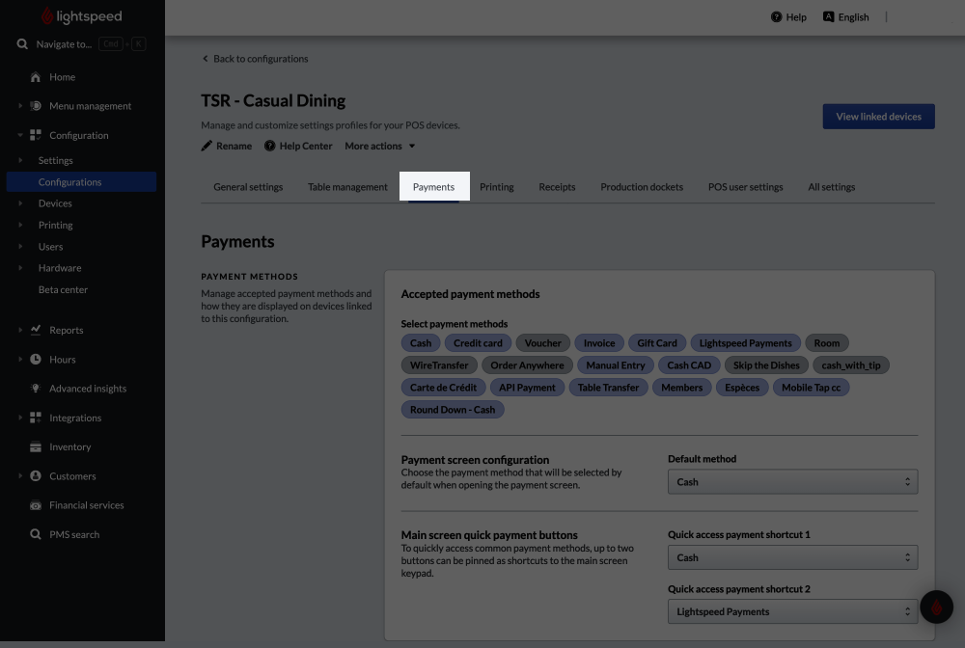
Task: Toggle the Gift Card payment chip
Action: pyautogui.click(x=657, y=343)
